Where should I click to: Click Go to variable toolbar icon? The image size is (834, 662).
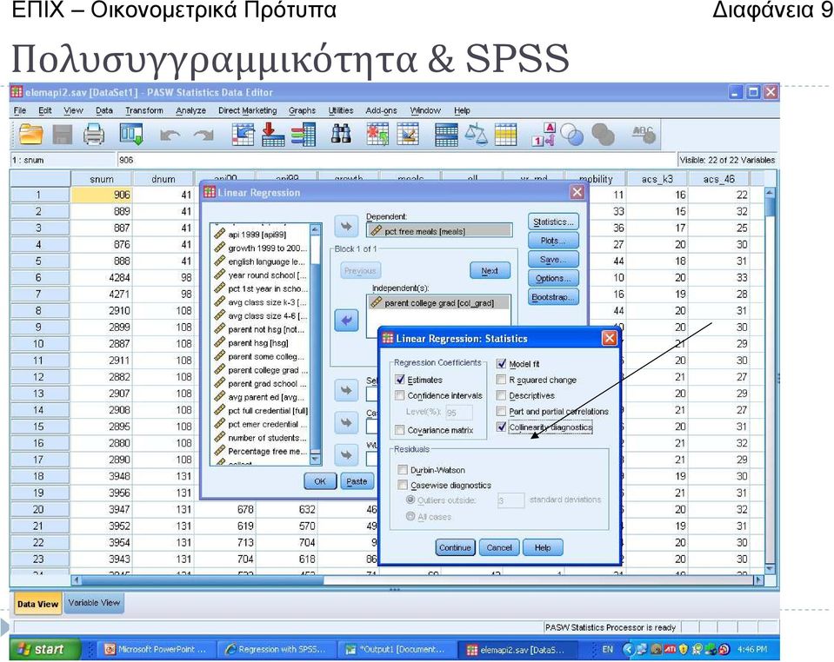coord(273,135)
